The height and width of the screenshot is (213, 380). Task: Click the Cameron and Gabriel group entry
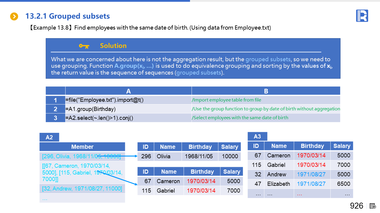pos(82,172)
